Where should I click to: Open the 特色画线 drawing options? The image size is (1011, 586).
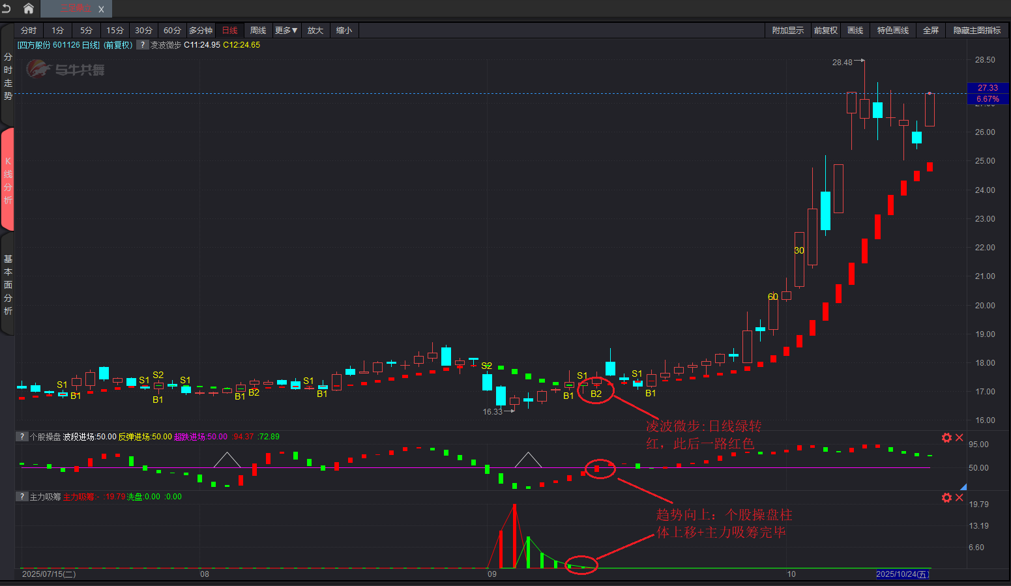click(892, 31)
